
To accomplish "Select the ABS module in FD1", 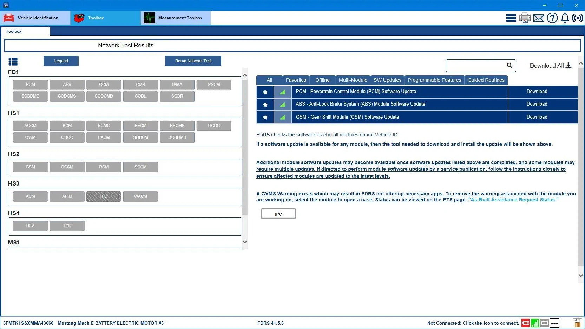I will pos(67,85).
